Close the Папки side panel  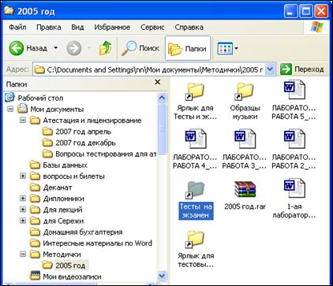coord(157,82)
